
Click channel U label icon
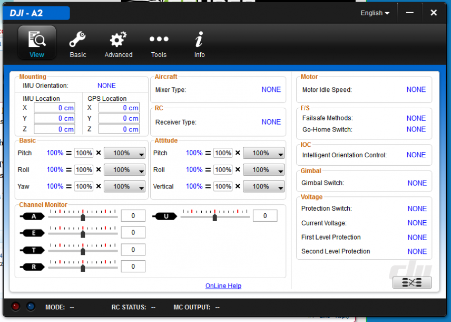click(165, 216)
